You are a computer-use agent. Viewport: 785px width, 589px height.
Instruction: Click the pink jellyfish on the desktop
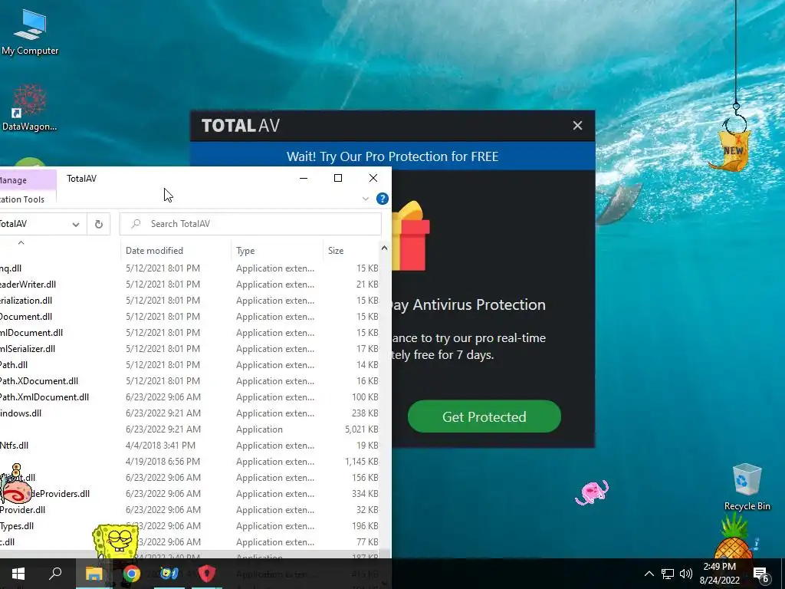tap(592, 492)
